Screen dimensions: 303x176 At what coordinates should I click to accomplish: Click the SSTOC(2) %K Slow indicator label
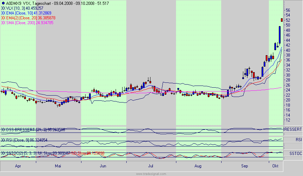36,153
